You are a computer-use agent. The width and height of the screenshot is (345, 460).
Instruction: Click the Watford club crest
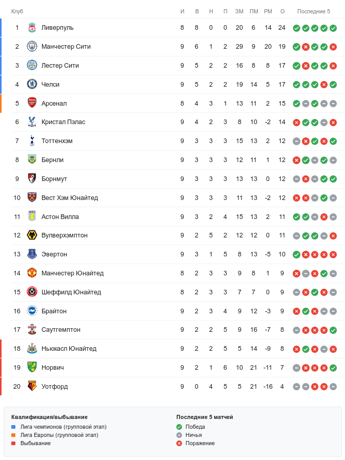(x=32, y=387)
